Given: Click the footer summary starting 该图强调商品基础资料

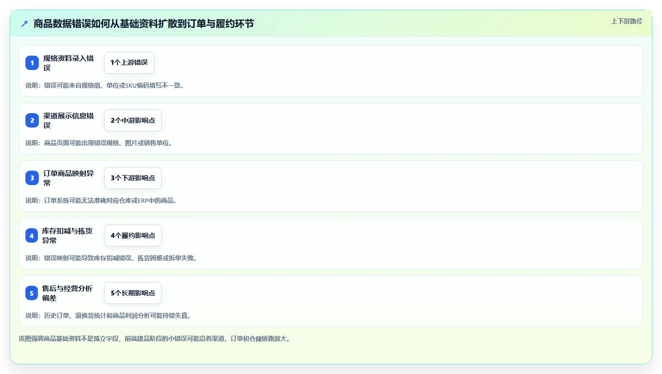Looking at the screenshot, I should [154, 339].
